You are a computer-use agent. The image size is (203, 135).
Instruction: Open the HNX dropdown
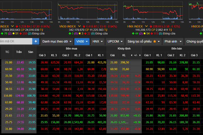98,41
